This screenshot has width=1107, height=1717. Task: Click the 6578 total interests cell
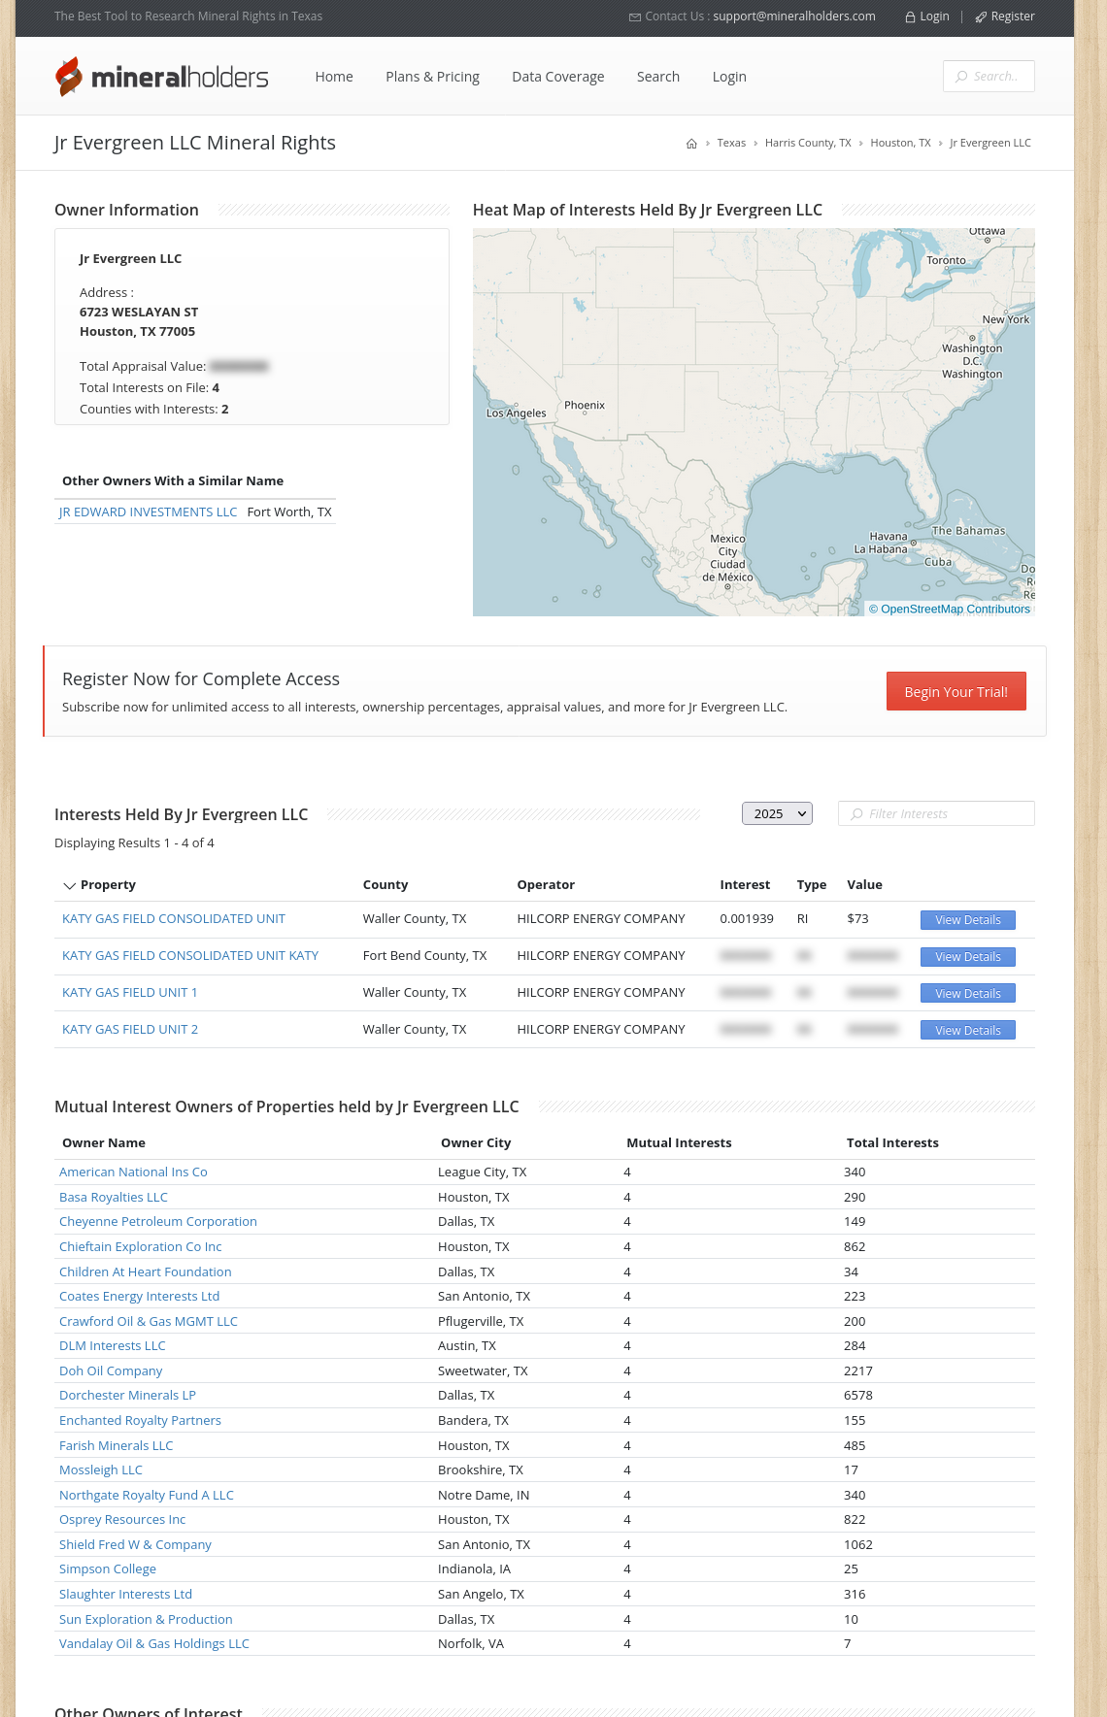858,1396
